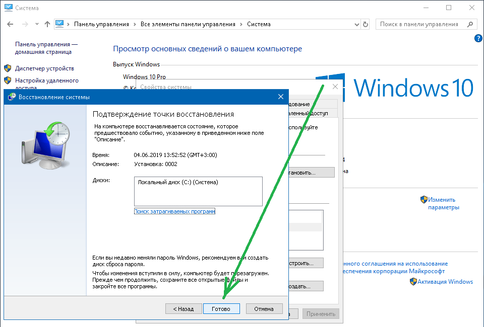Open Поиск затрагиваемых программ link
The width and height of the screenshot is (484, 327).
[x=175, y=211]
